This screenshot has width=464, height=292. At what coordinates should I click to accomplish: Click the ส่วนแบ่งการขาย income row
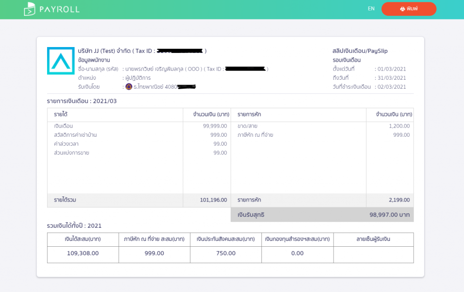(x=72, y=153)
